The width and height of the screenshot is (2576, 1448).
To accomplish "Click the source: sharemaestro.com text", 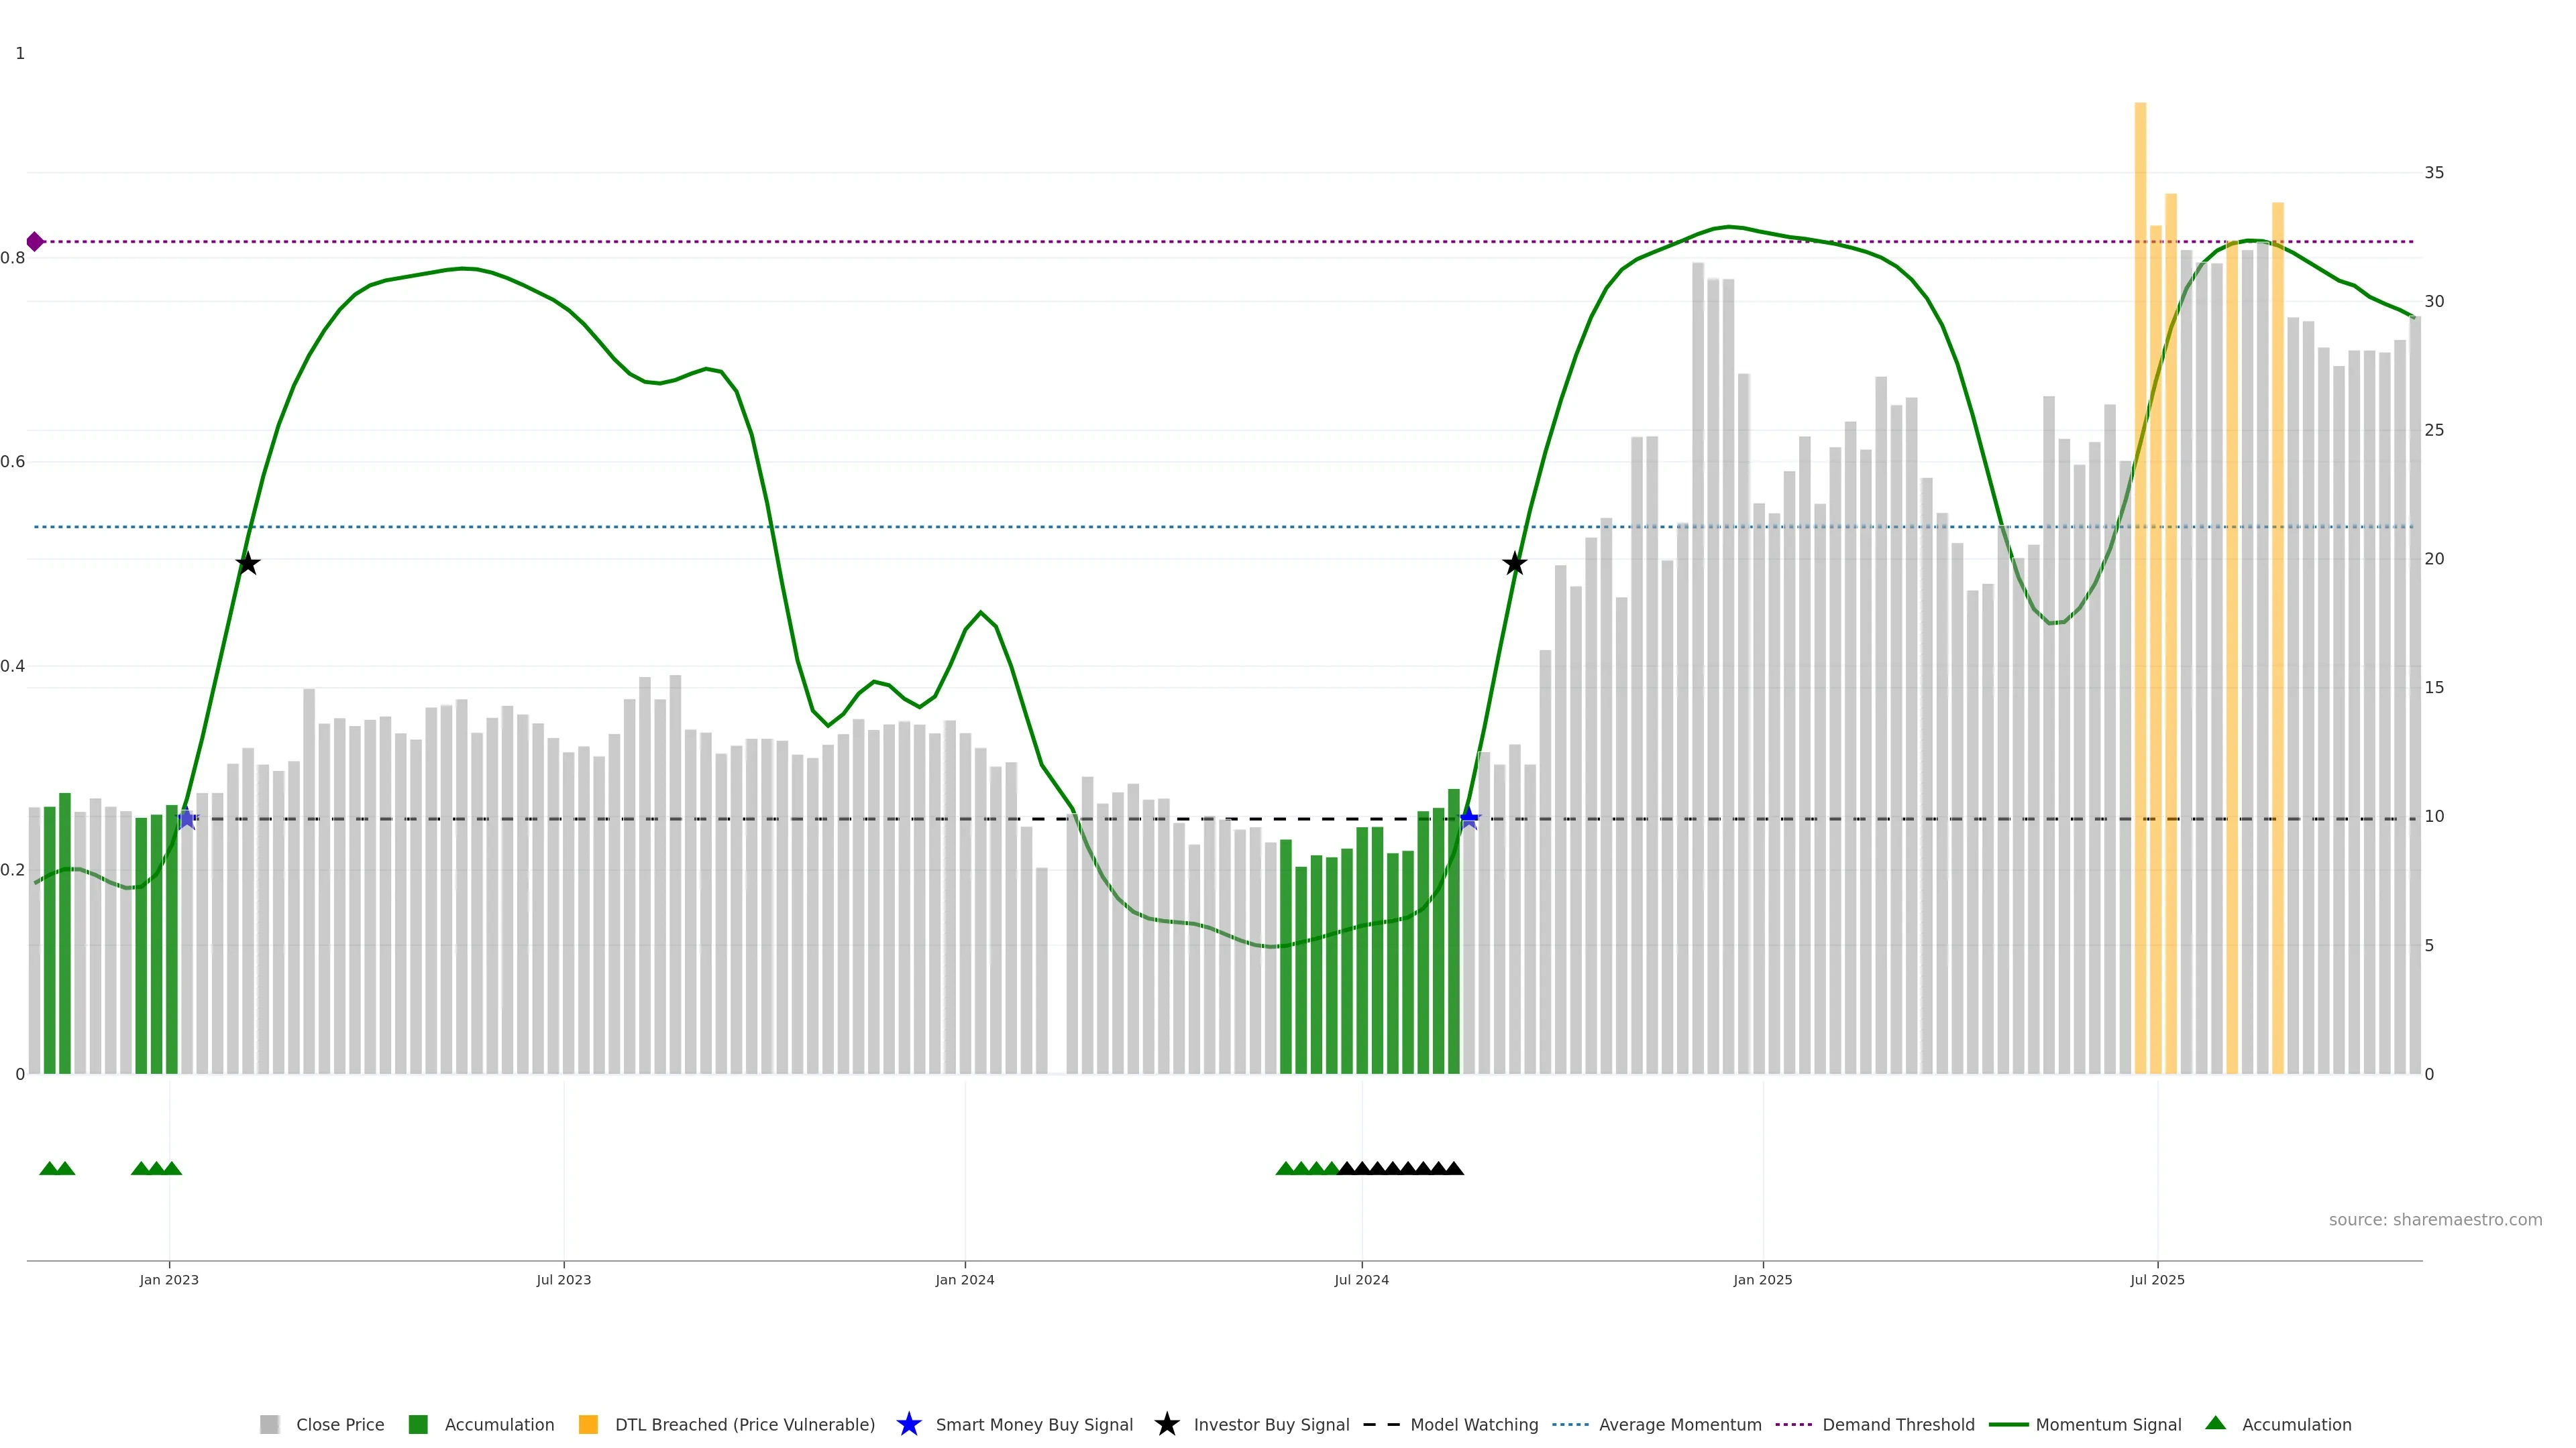I will pos(2435,1220).
